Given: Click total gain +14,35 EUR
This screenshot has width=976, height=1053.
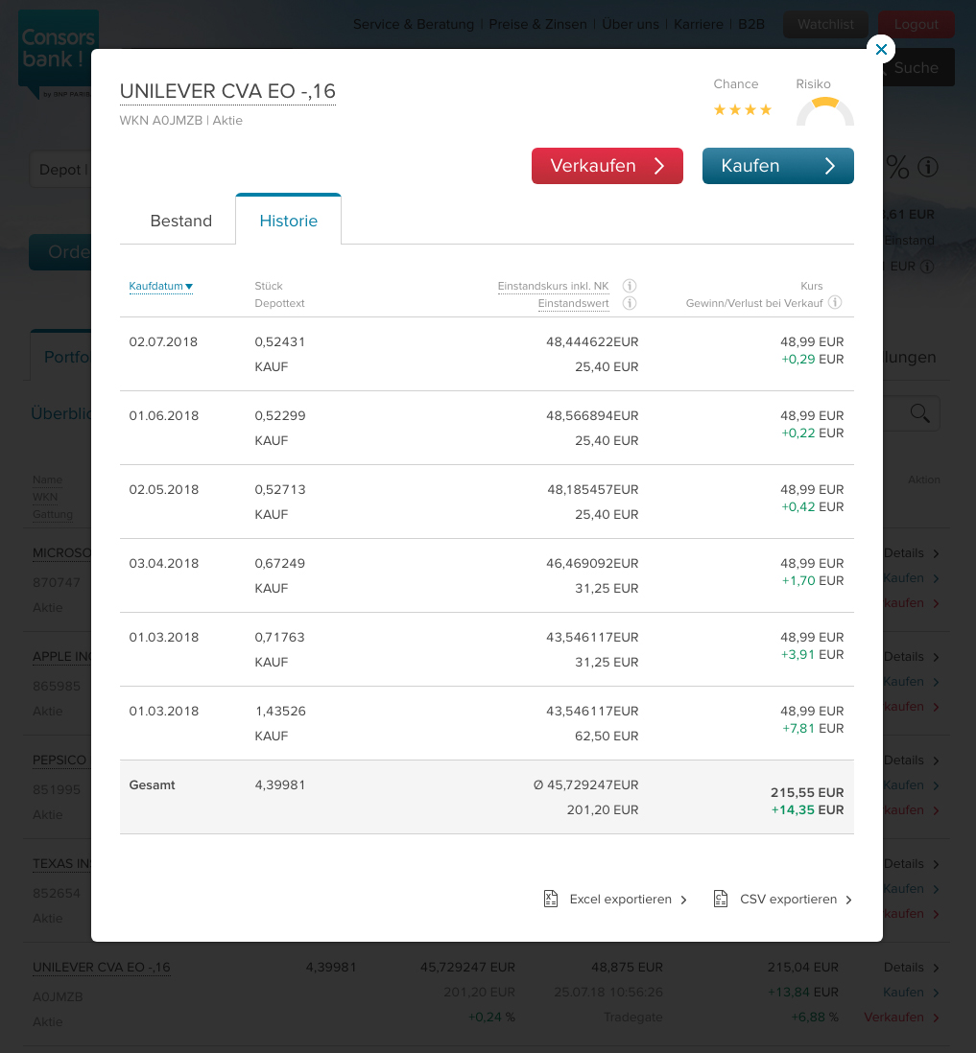Looking at the screenshot, I should tap(807, 810).
